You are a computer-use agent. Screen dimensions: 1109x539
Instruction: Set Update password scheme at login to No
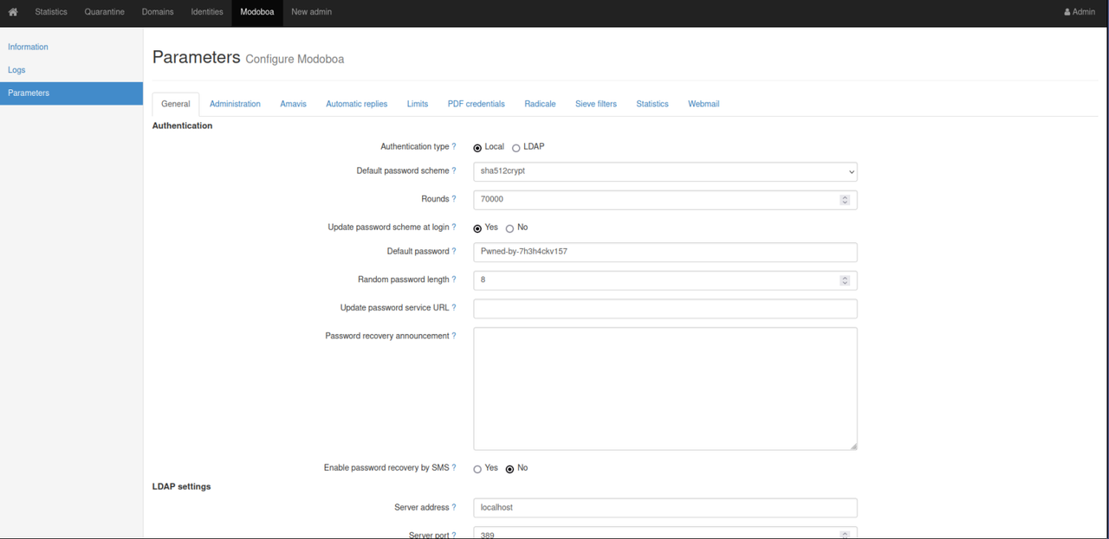(509, 228)
